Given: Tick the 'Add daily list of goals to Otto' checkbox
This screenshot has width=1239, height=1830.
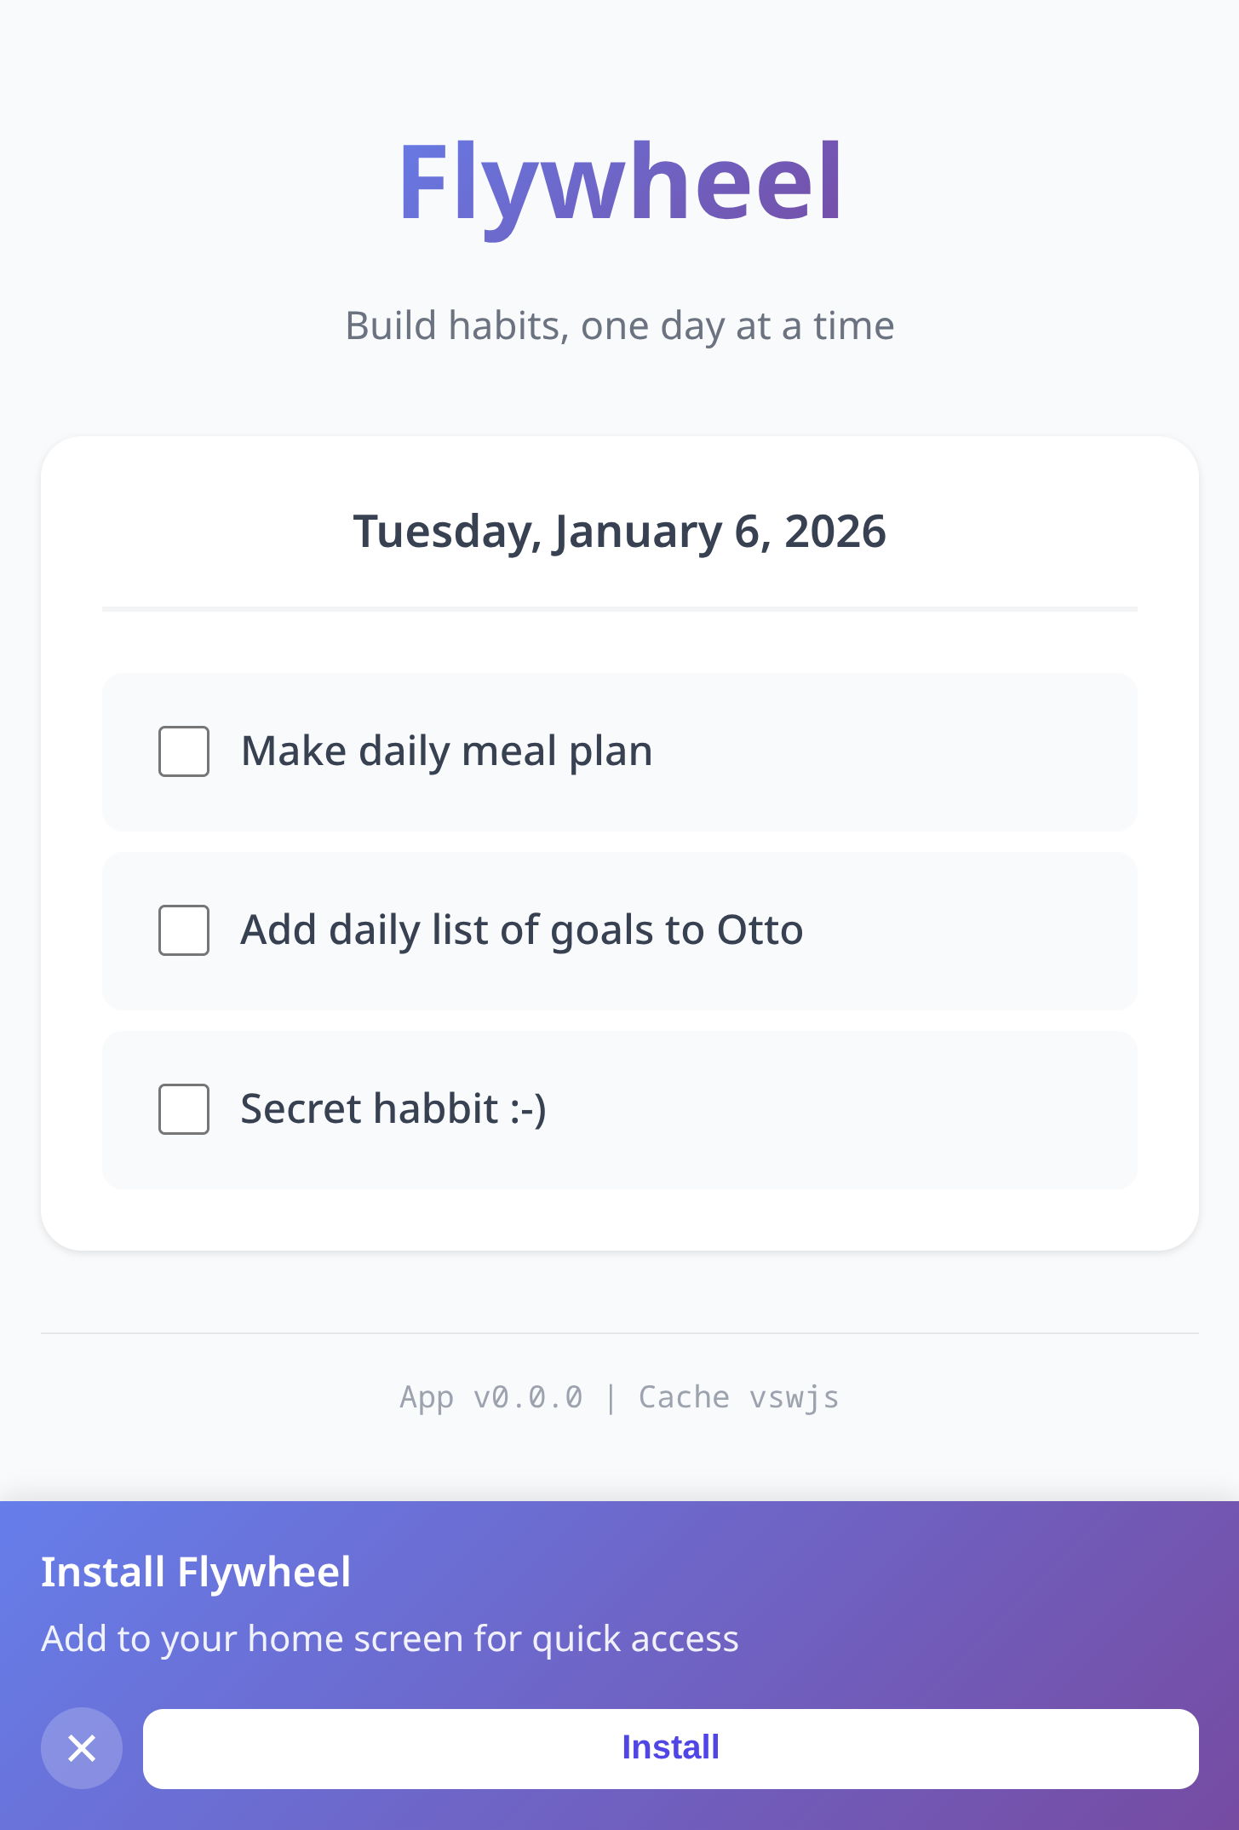Looking at the screenshot, I should pyautogui.click(x=184, y=930).
